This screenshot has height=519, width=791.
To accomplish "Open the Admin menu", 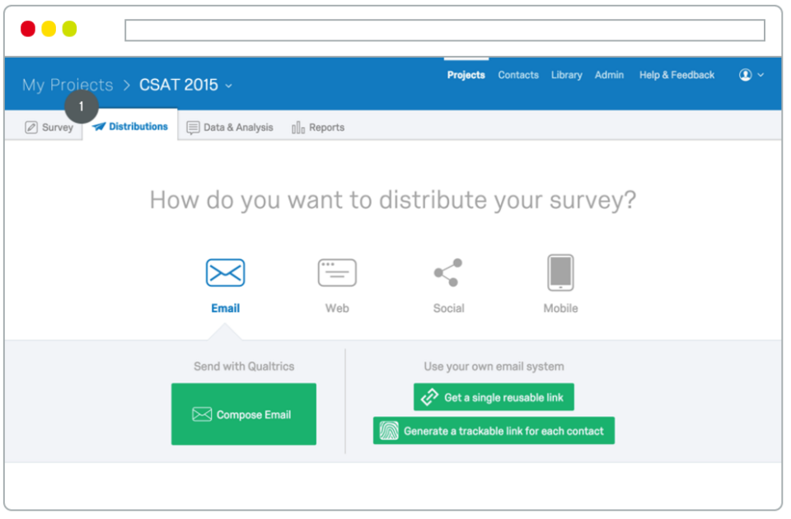I will 609,75.
